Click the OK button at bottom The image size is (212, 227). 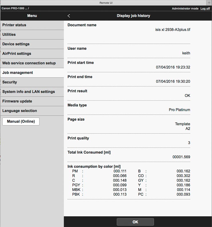tap(135, 222)
